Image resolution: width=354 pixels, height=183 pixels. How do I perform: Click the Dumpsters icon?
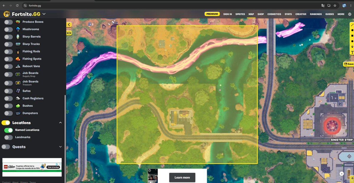click(18, 113)
